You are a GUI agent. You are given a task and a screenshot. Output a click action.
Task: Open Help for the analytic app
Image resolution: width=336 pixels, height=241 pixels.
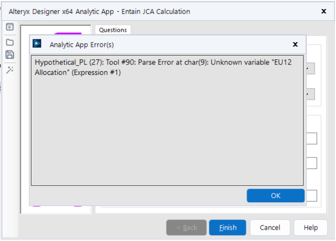coord(311,227)
